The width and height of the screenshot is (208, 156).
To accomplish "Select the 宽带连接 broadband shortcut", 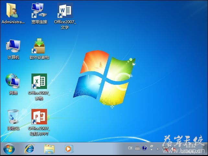I will pyautogui.click(x=39, y=13).
